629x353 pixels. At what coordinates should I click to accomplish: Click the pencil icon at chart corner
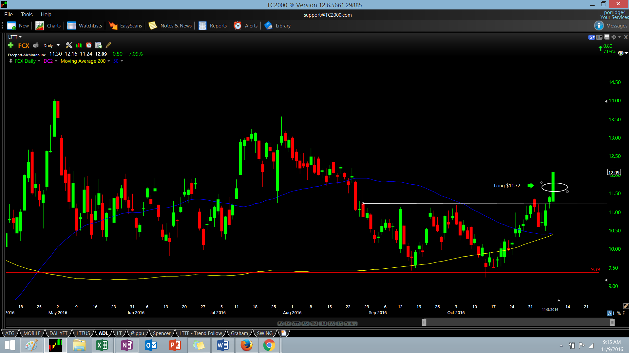626,306
